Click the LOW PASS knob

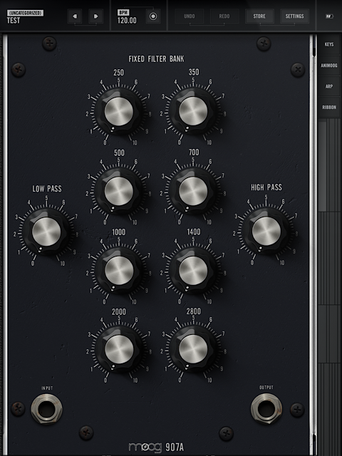(46, 232)
